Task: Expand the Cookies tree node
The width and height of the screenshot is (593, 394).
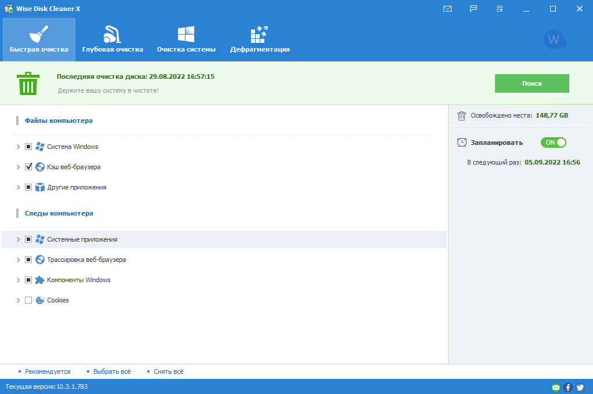Action: pyautogui.click(x=18, y=300)
